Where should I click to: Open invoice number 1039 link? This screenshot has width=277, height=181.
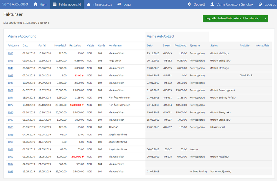tap(11, 53)
